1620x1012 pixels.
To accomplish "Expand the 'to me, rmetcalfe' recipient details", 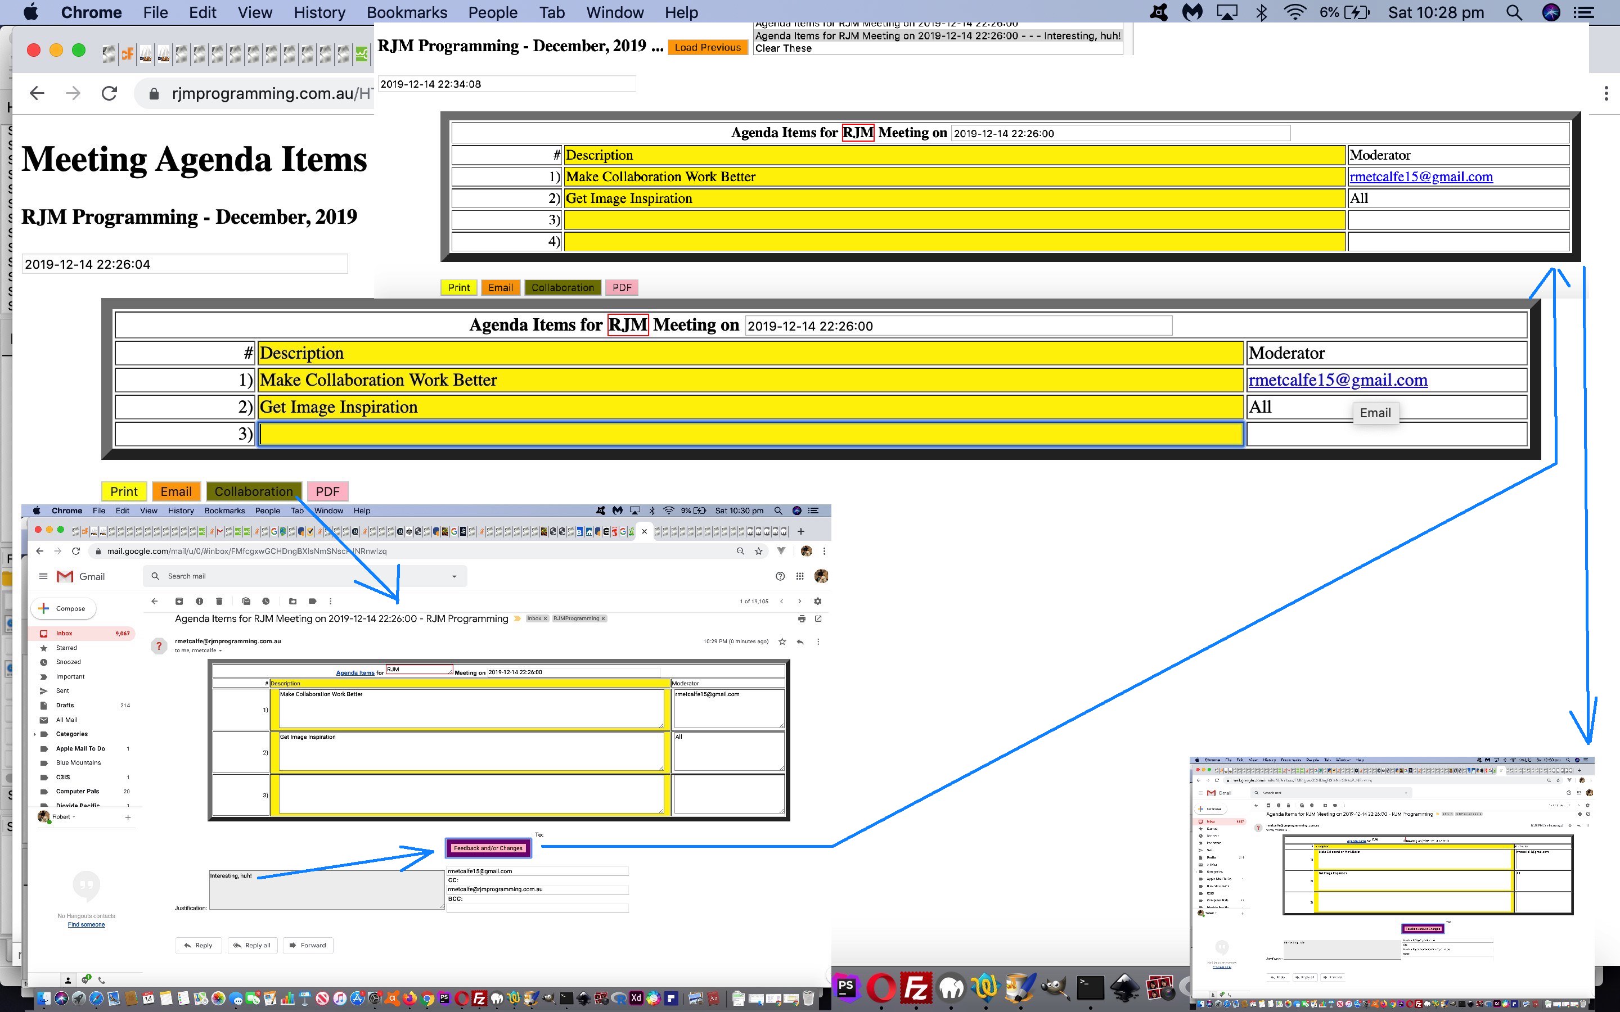I will [220, 650].
